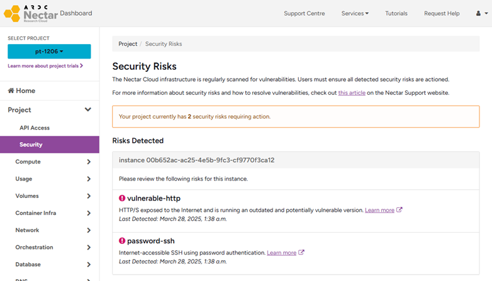Open Support Centre in the top navigation
This screenshot has width=492, height=281.
tap(305, 13)
